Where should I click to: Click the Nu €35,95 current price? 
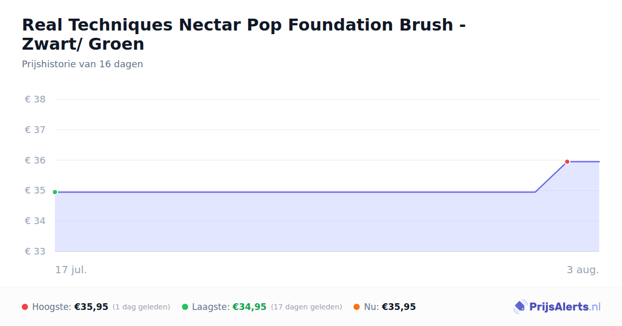click(x=399, y=307)
